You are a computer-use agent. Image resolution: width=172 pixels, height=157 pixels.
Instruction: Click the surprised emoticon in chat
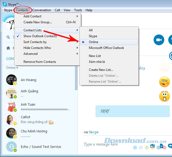tap(165, 96)
